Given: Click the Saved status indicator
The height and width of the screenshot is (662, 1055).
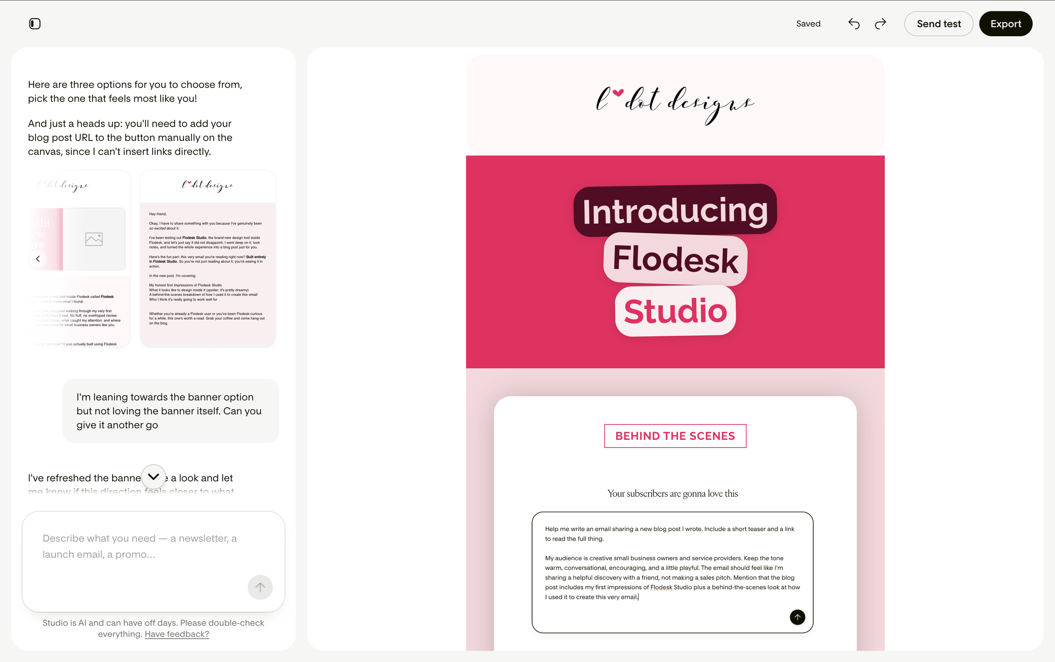Looking at the screenshot, I should [x=808, y=24].
